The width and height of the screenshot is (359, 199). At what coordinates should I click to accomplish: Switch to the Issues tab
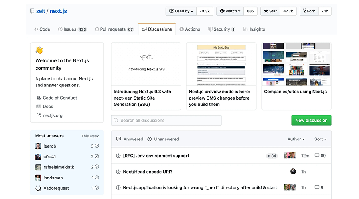tap(72, 29)
